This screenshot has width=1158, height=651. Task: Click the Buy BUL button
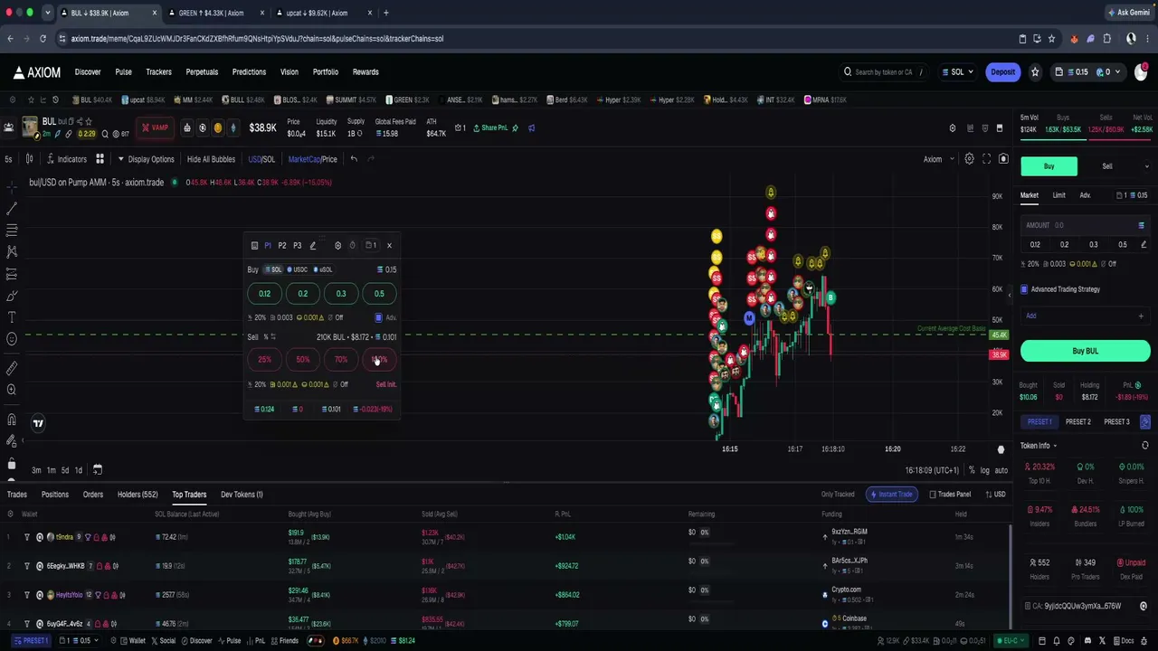[x=1086, y=351]
